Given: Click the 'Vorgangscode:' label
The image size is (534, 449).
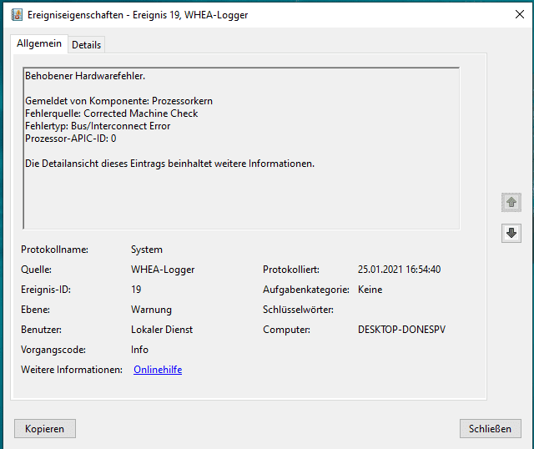Looking at the screenshot, I should click(x=53, y=350).
